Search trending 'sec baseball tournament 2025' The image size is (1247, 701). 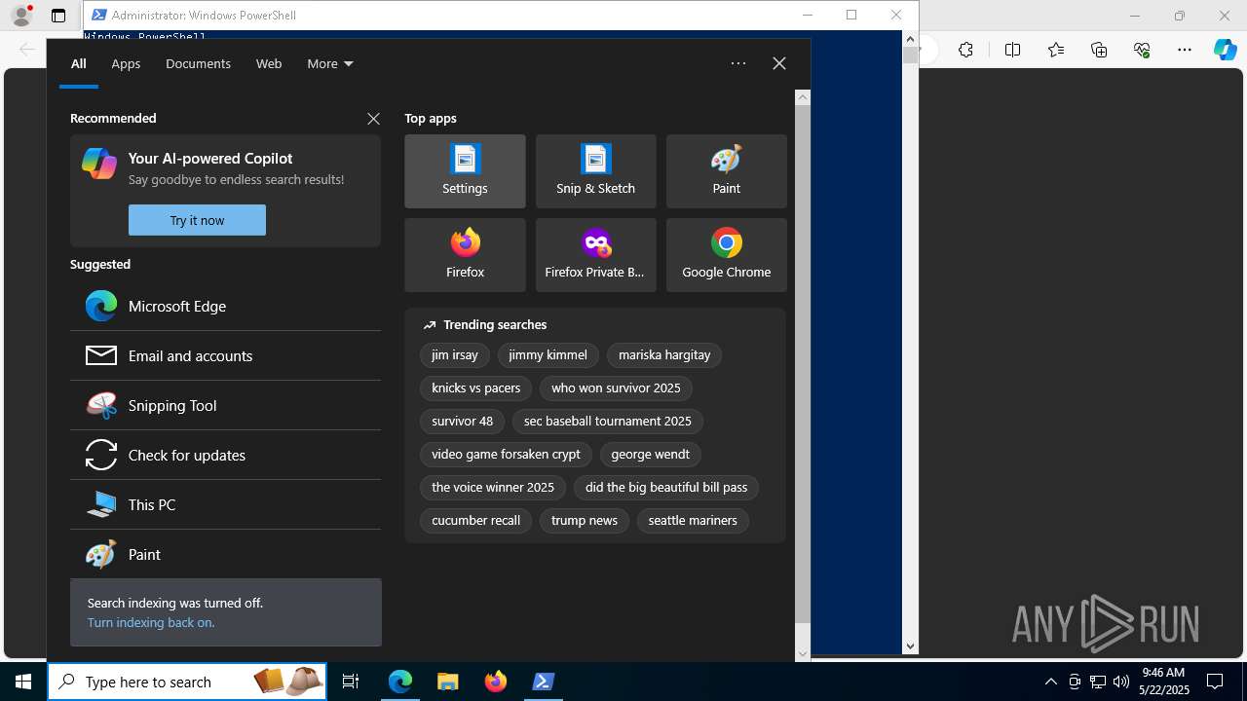pos(608,422)
